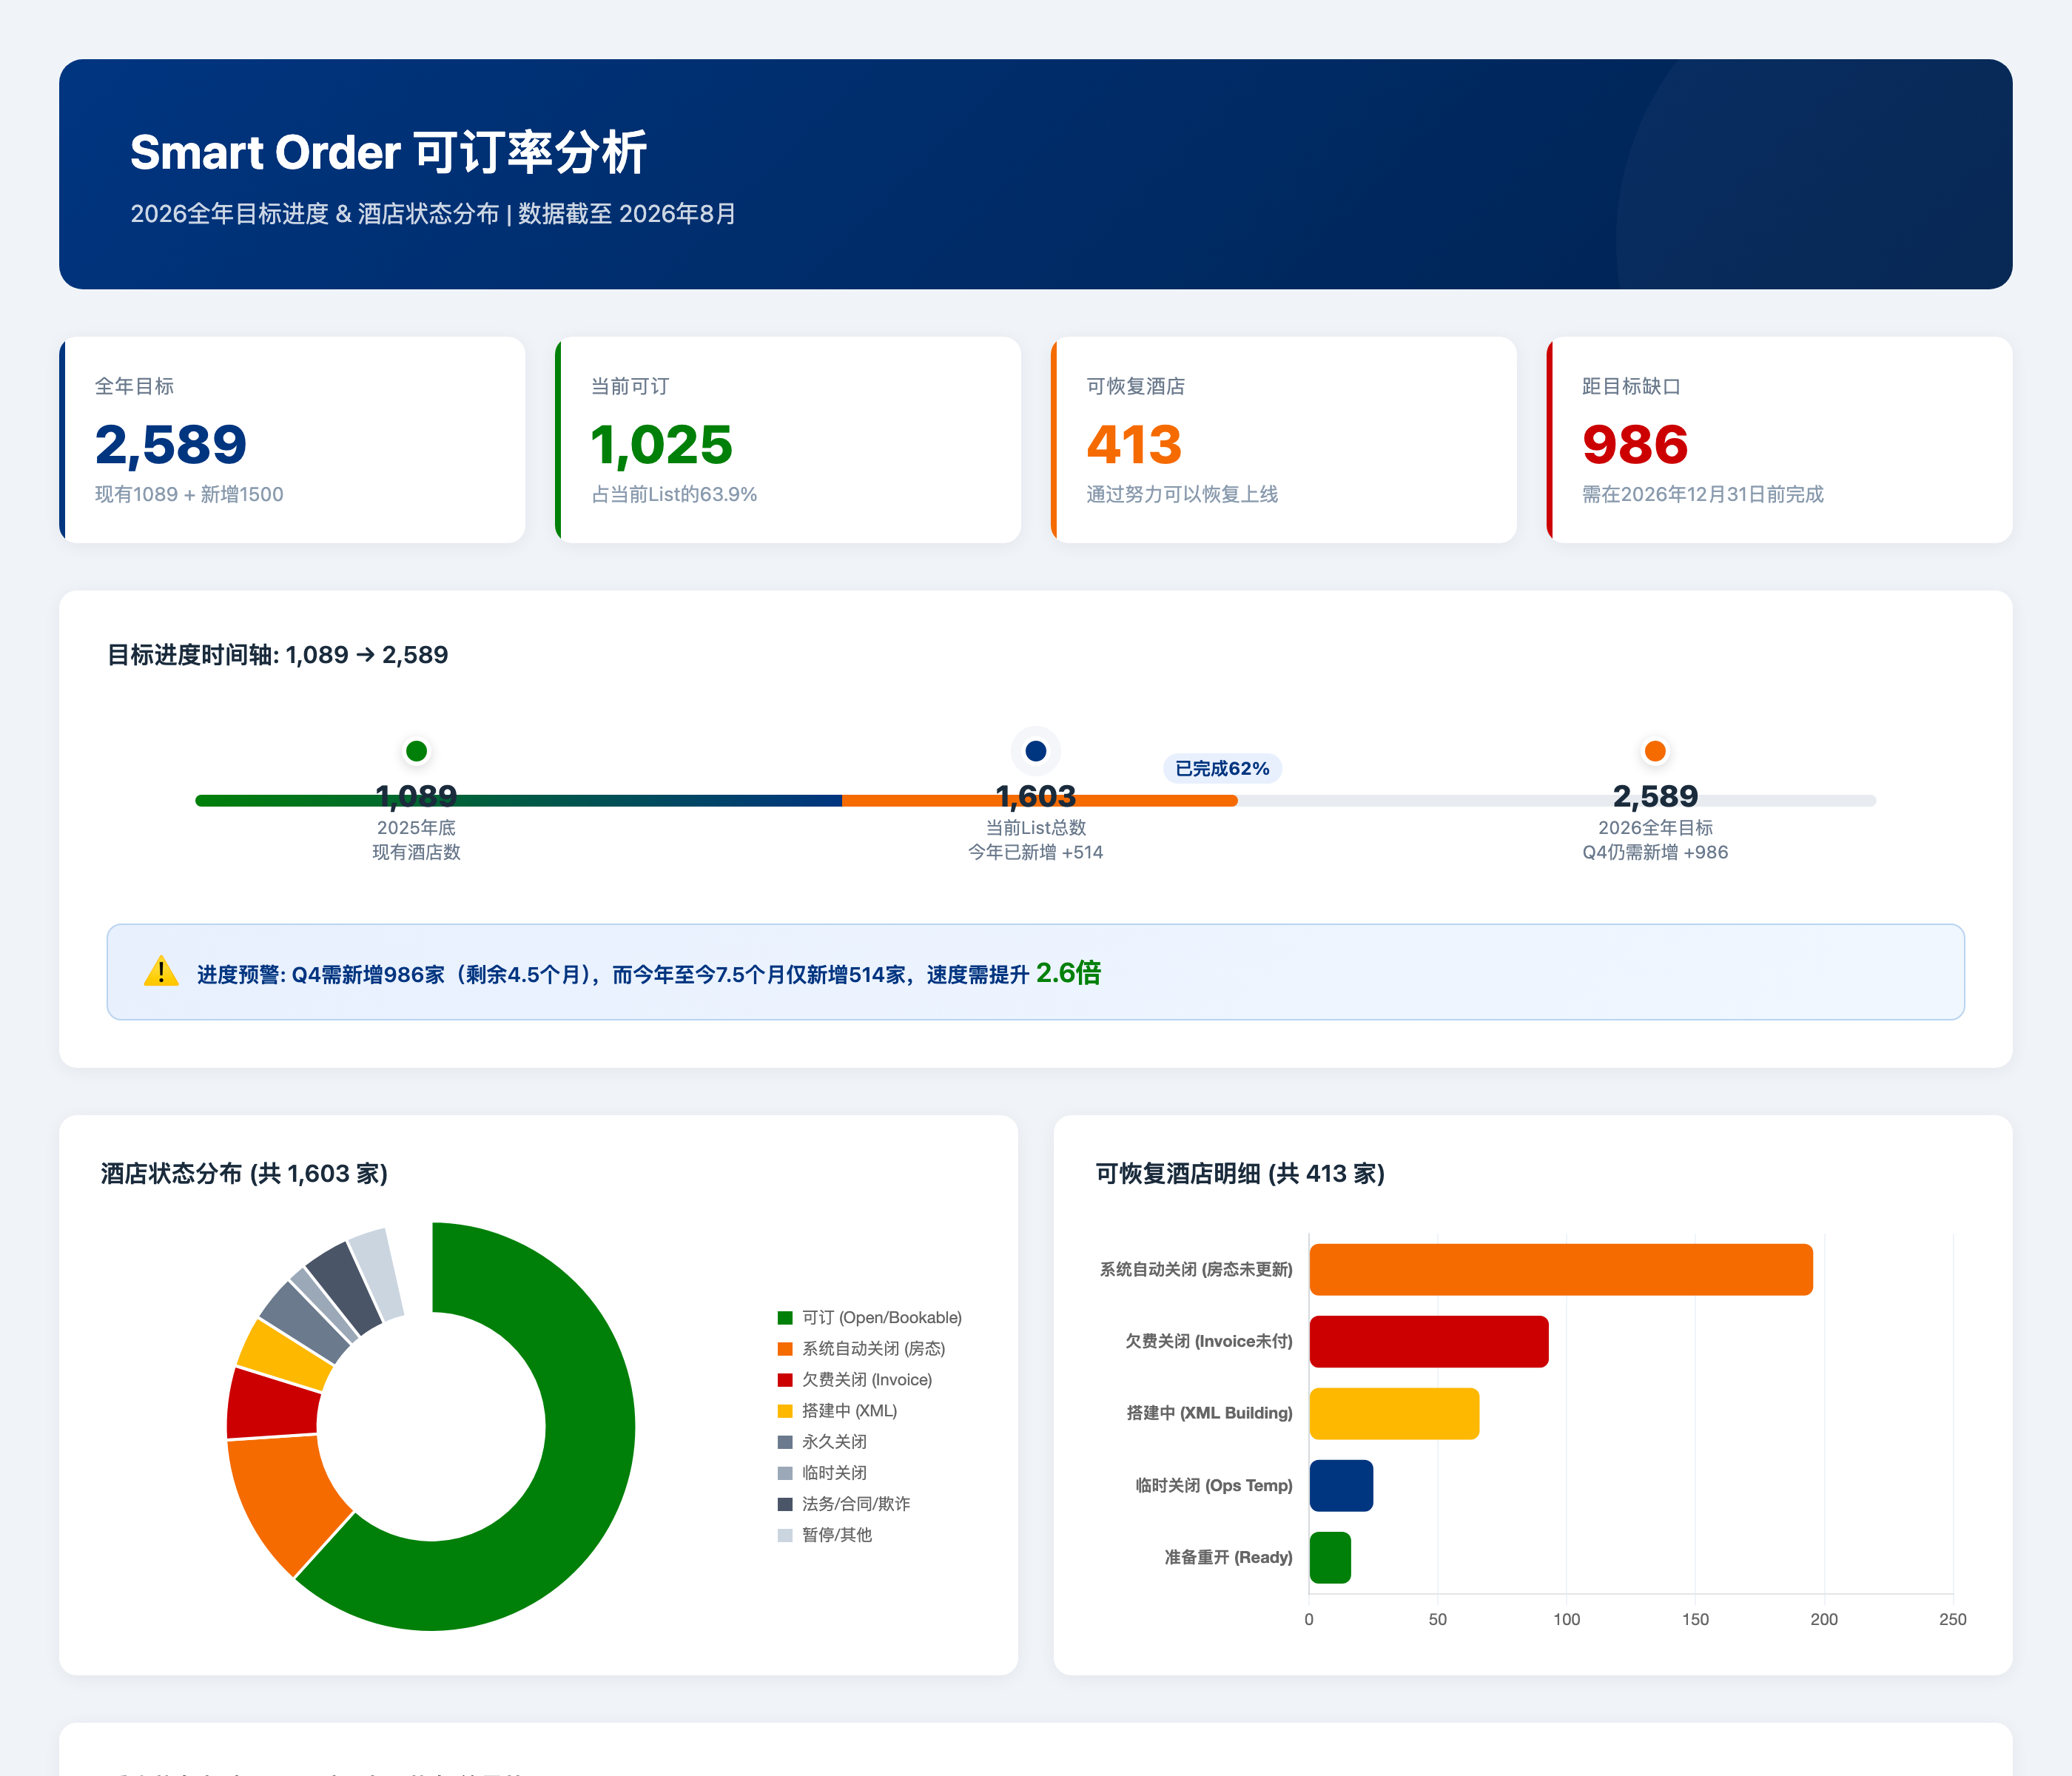
Task: Toggle 欠费关闭 (Invoice) legend entry
Action: tap(855, 1380)
